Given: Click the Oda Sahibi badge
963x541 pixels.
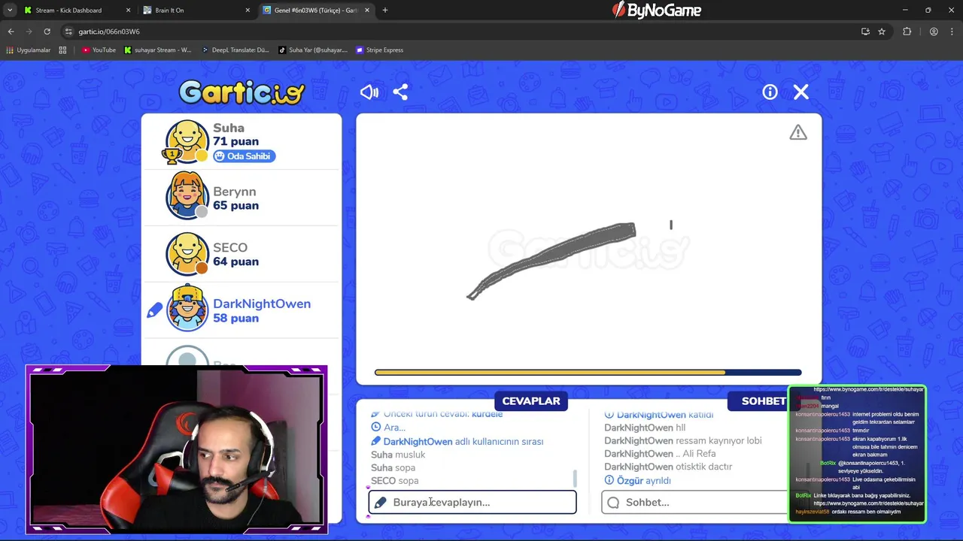Looking at the screenshot, I should pos(244,156).
